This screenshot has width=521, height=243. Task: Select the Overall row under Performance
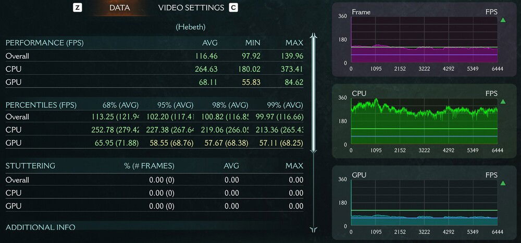click(17, 56)
